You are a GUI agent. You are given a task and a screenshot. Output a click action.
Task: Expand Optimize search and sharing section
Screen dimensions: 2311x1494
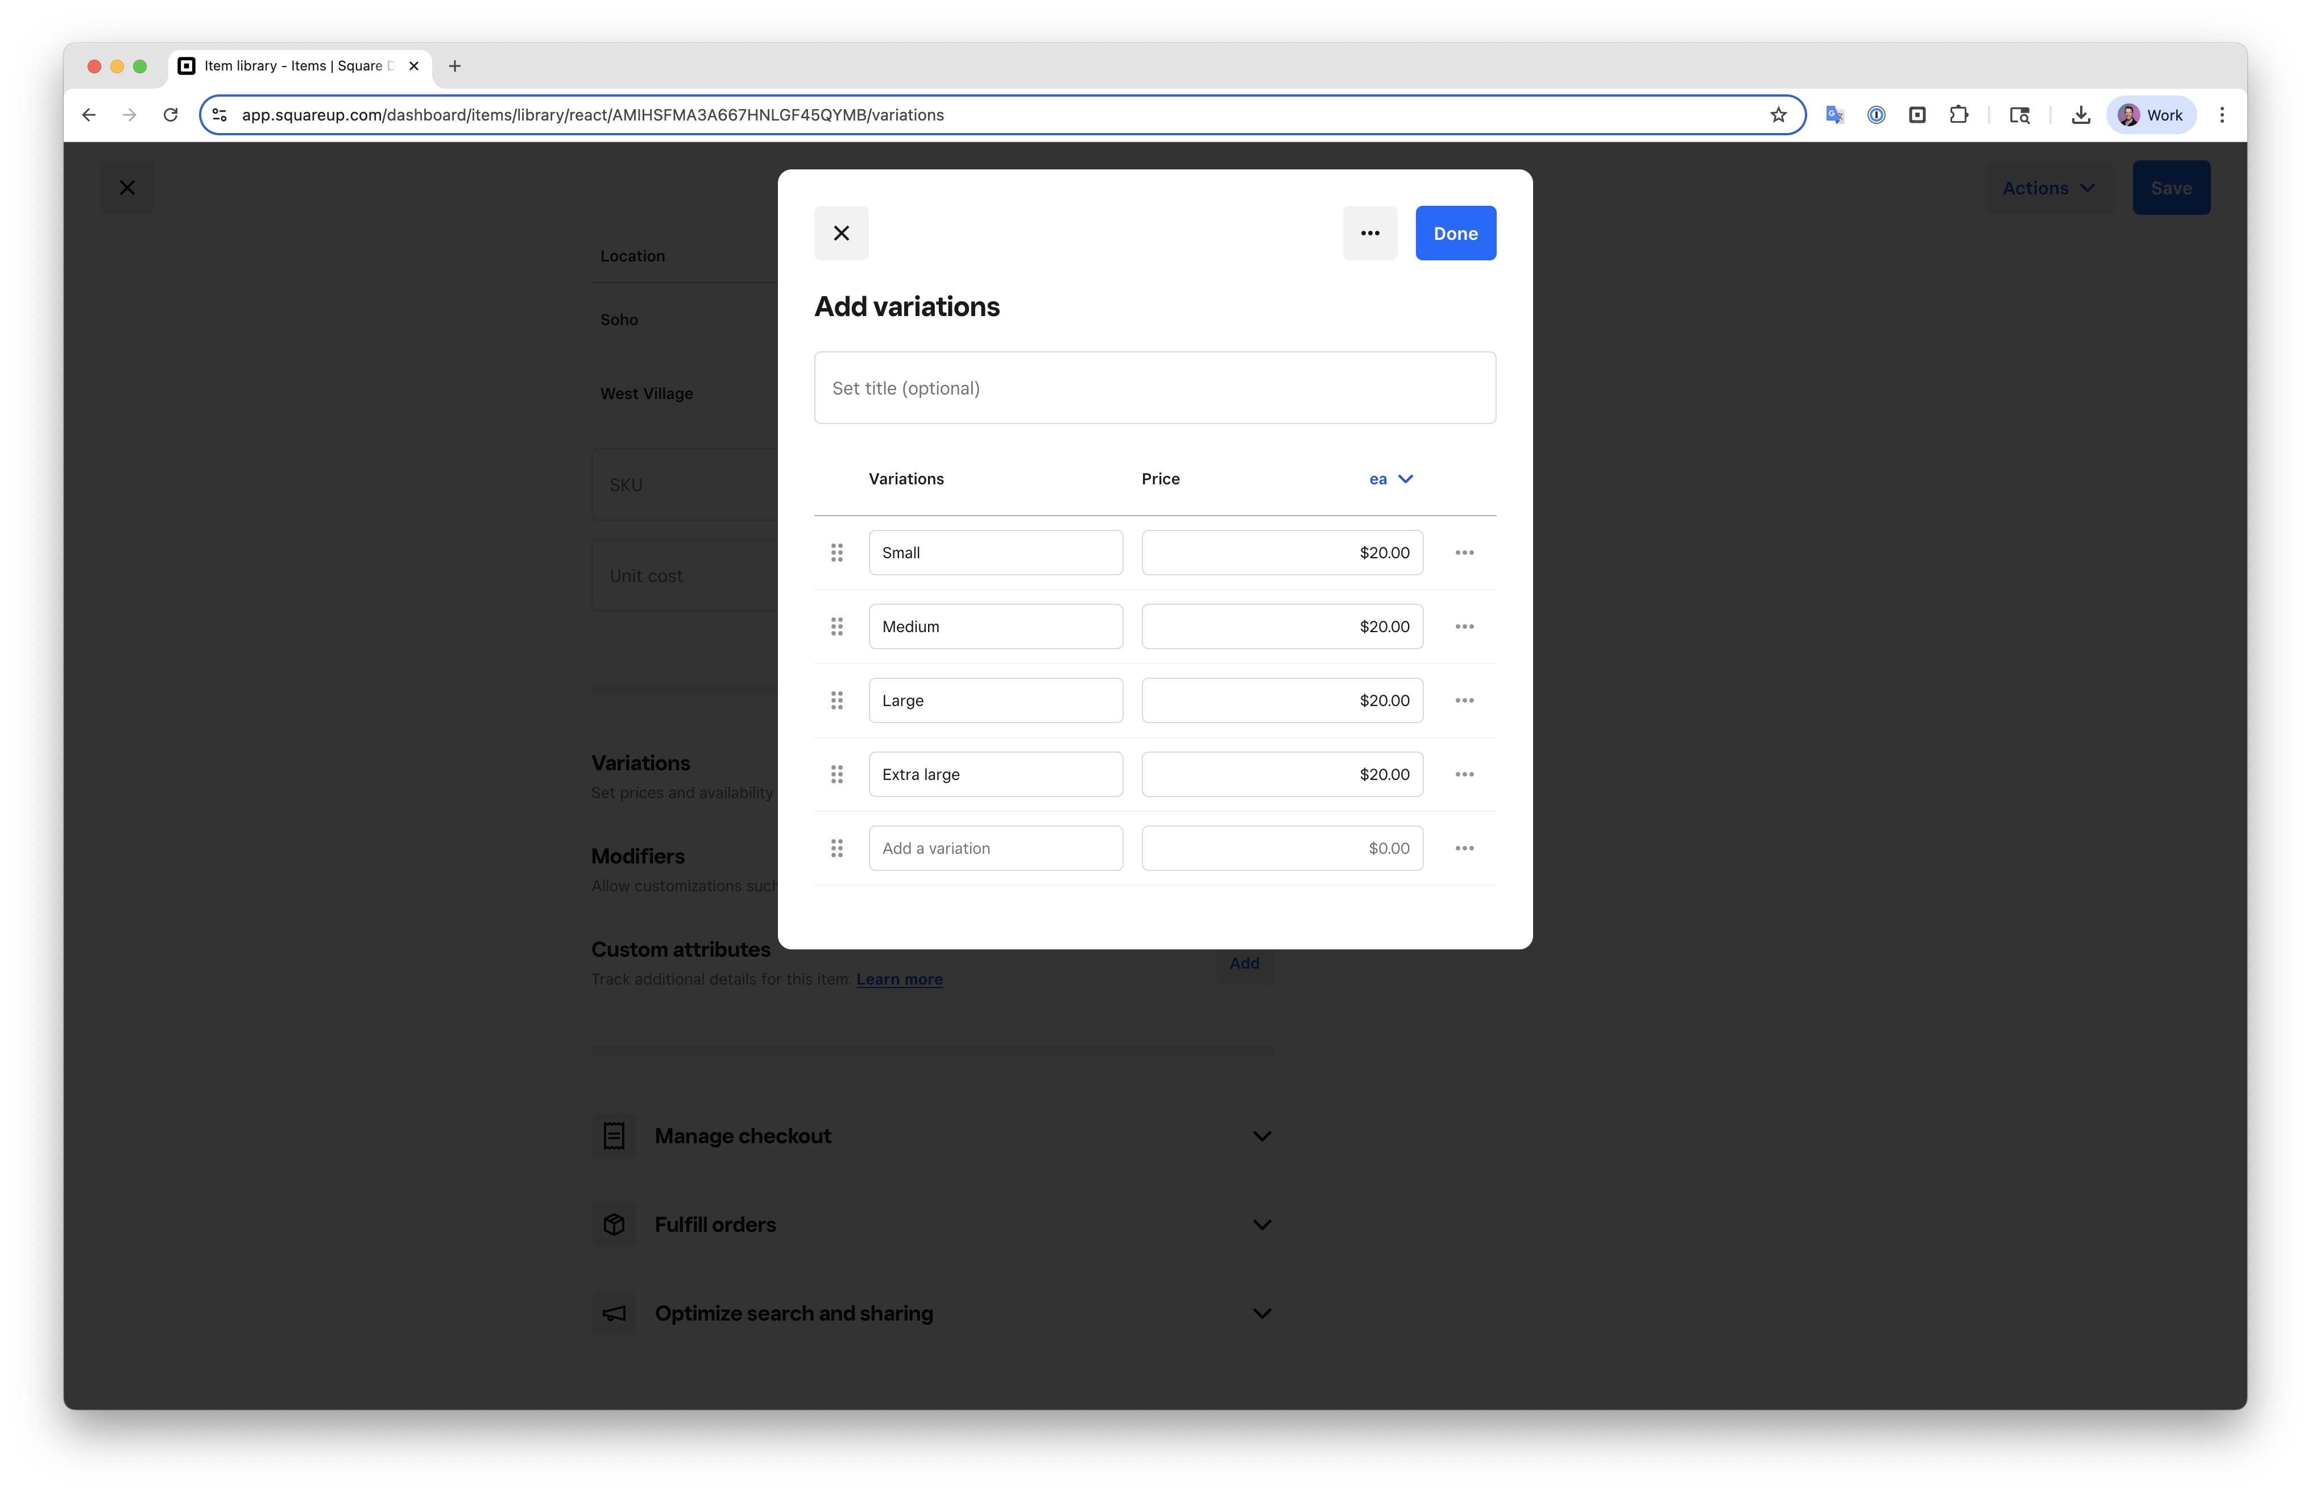1261,1314
